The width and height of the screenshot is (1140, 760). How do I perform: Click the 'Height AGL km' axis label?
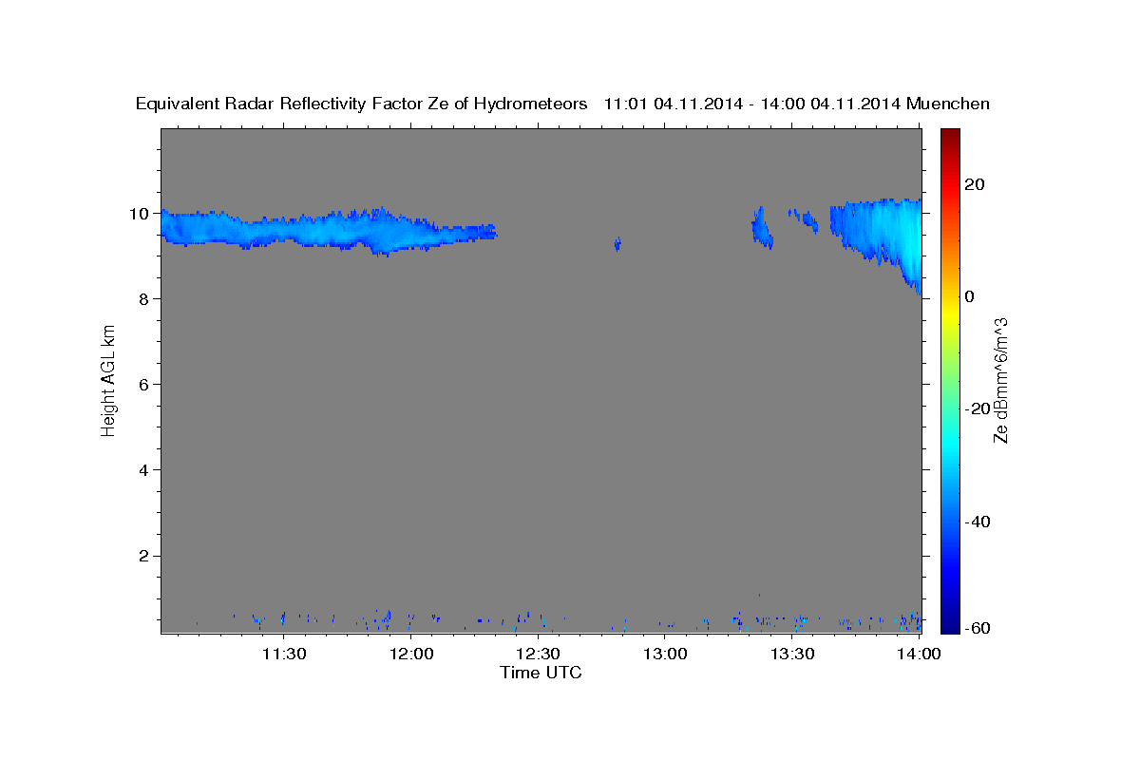[109, 381]
